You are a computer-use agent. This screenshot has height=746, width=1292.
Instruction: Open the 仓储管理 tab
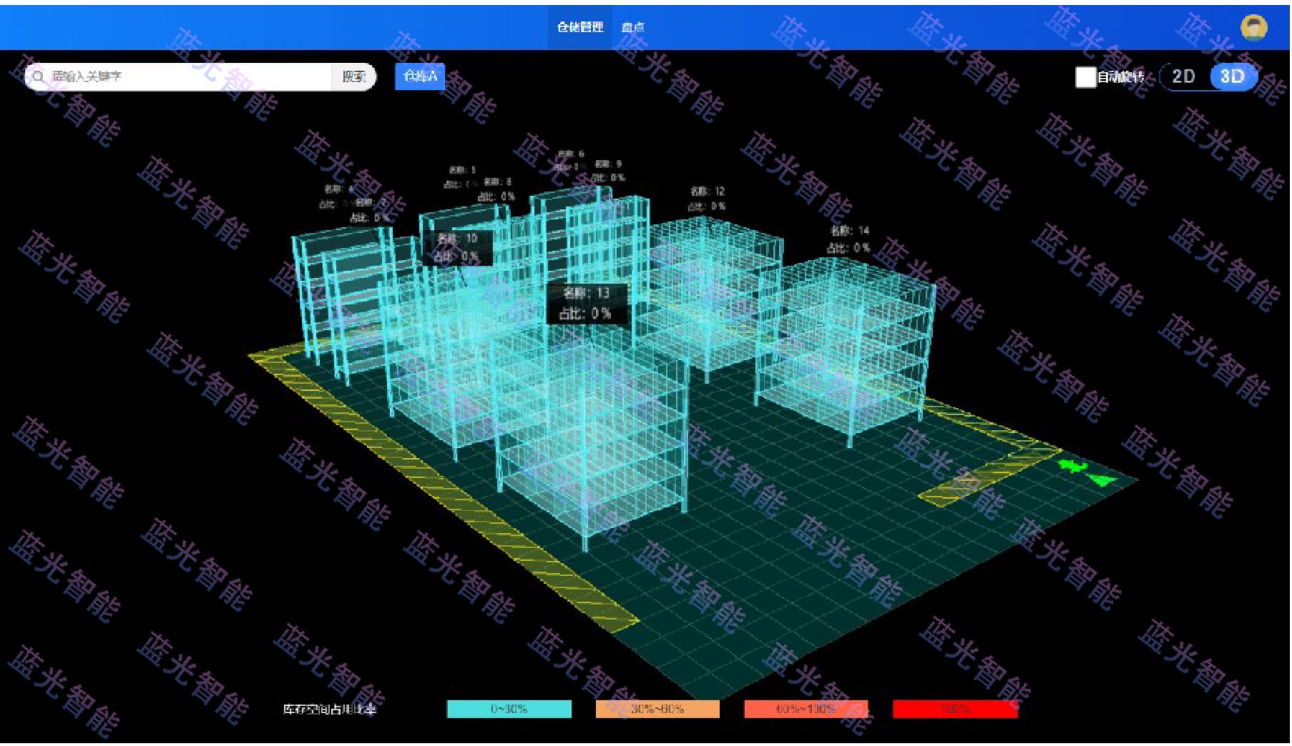click(x=580, y=27)
